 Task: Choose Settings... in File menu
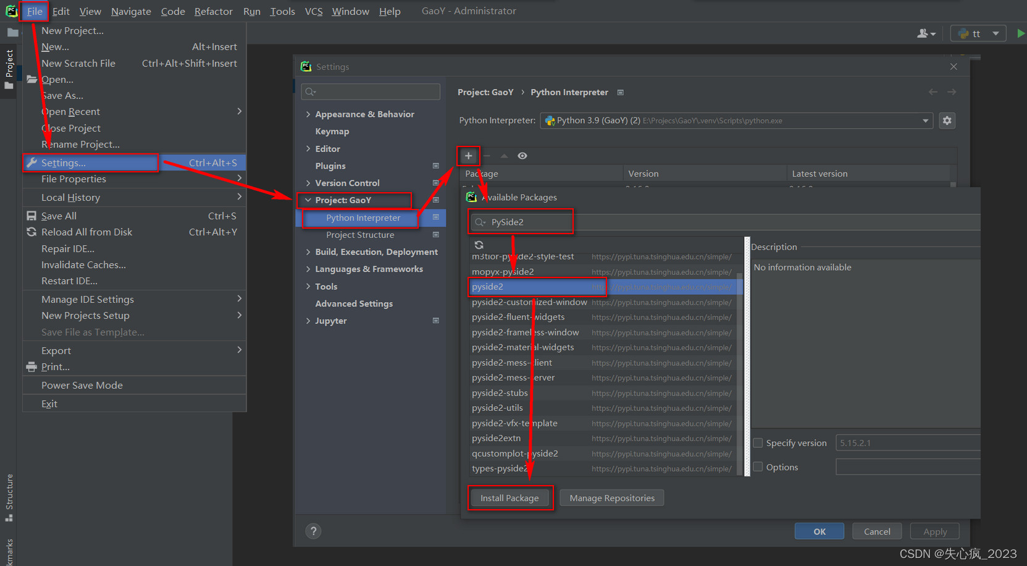pyautogui.click(x=134, y=163)
